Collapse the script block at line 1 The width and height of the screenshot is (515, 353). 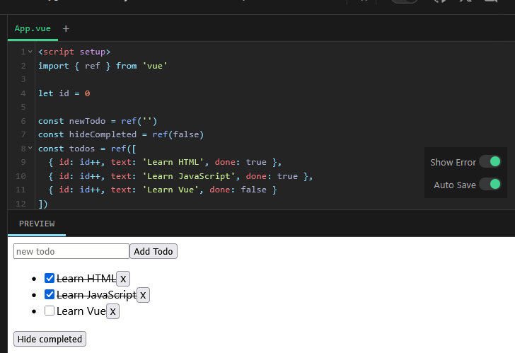click(30, 52)
